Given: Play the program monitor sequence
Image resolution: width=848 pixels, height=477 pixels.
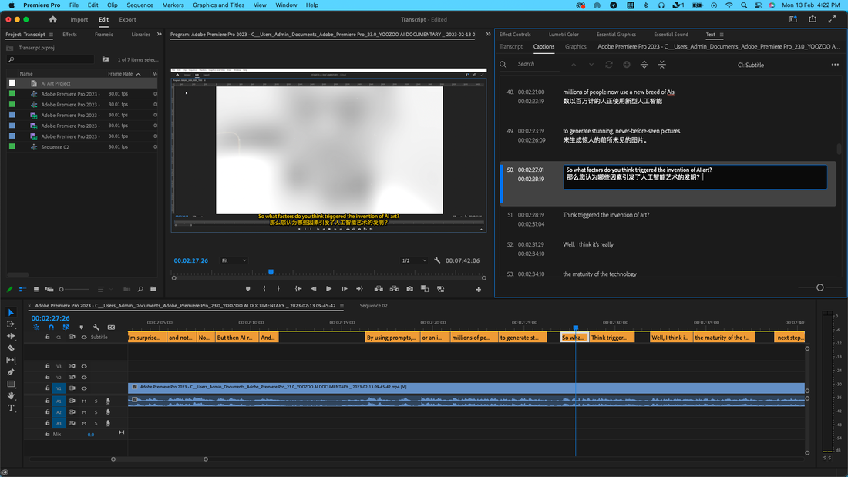Looking at the screenshot, I should 329,289.
